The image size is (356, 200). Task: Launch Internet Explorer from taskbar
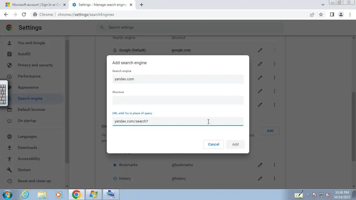pyautogui.click(x=25, y=194)
